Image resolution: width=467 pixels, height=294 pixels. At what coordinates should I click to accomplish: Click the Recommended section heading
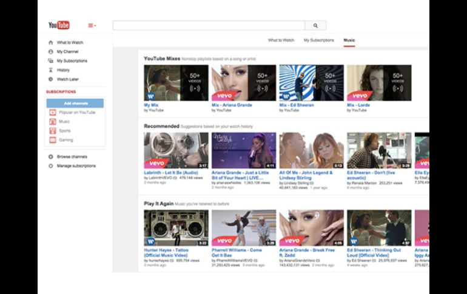pyautogui.click(x=161, y=126)
